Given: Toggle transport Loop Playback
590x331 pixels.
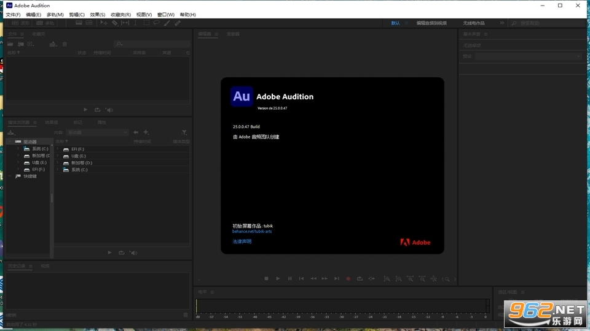Looking at the screenshot, I should coord(360,278).
